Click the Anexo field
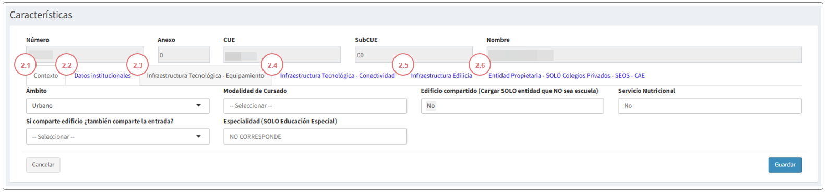The height and width of the screenshot is (192, 825). (x=184, y=55)
